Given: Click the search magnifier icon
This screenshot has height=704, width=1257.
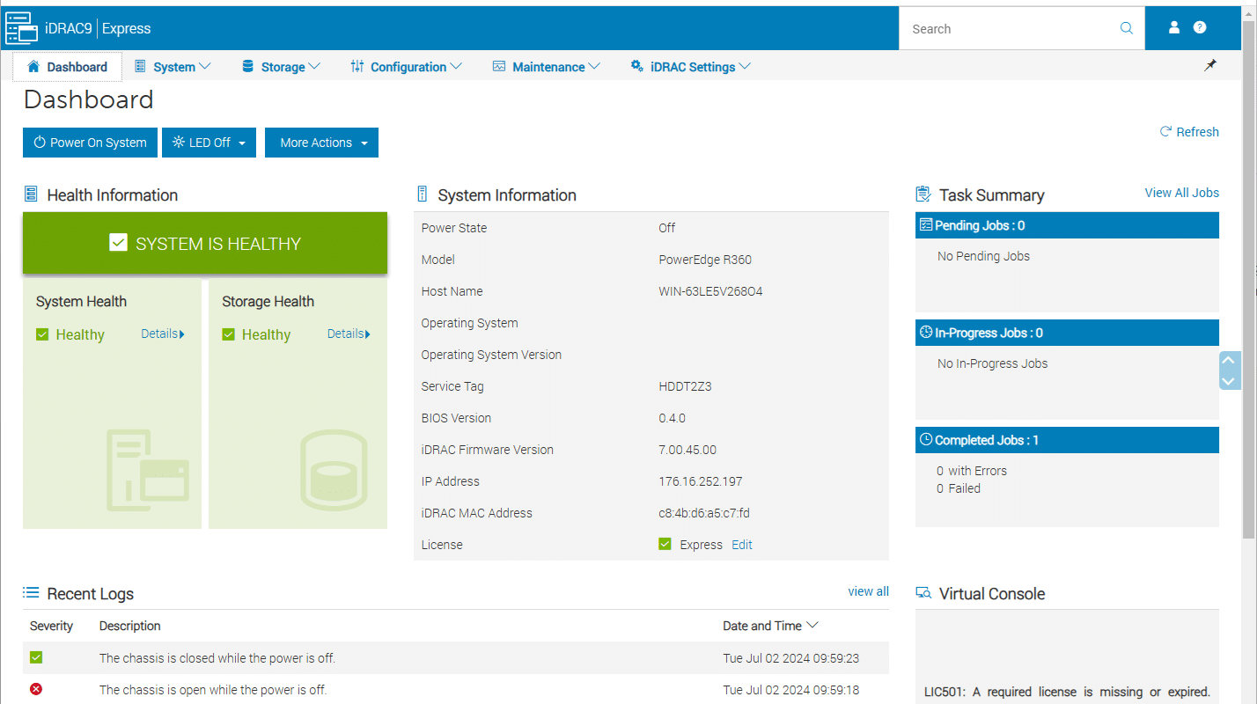Looking at the screenshot, I should [1126, 28].
